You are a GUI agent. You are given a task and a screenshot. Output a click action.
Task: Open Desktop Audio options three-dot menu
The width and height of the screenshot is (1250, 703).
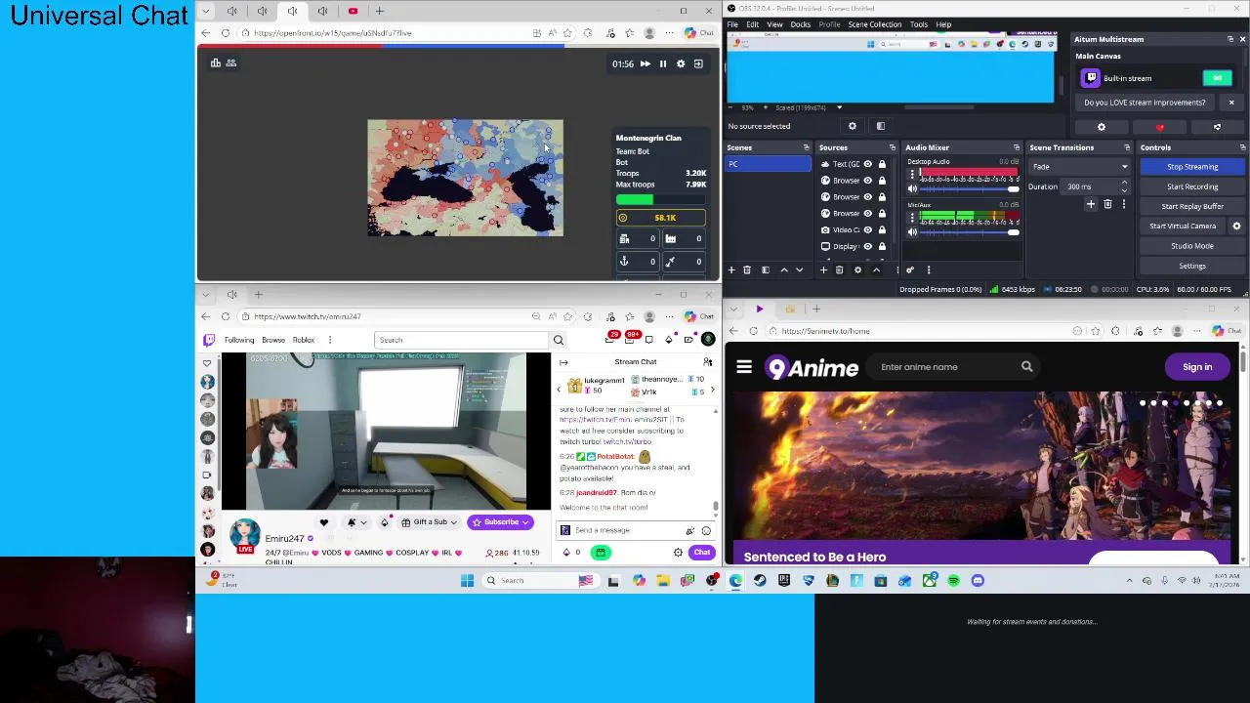point(912,174)
